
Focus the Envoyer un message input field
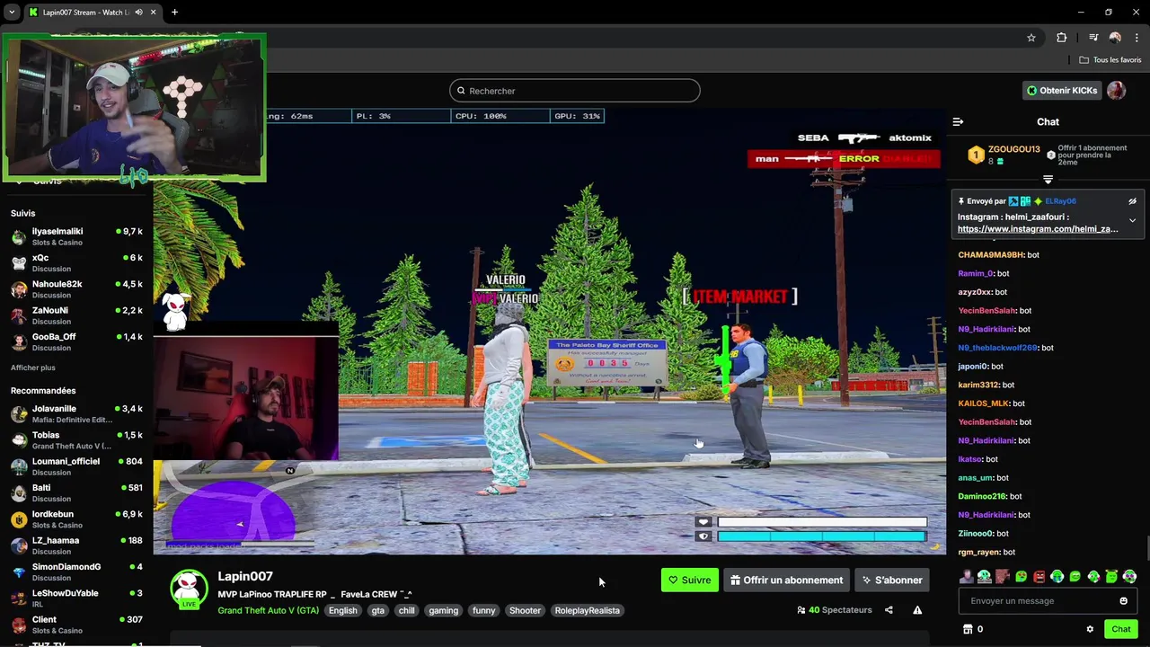(1048, 601)
